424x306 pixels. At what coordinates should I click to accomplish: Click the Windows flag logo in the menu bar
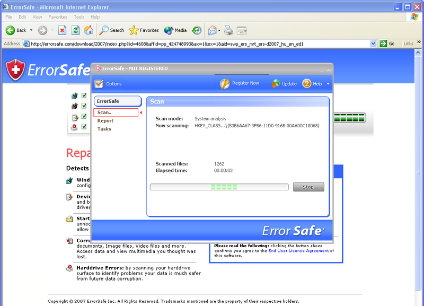click(414, 17)
